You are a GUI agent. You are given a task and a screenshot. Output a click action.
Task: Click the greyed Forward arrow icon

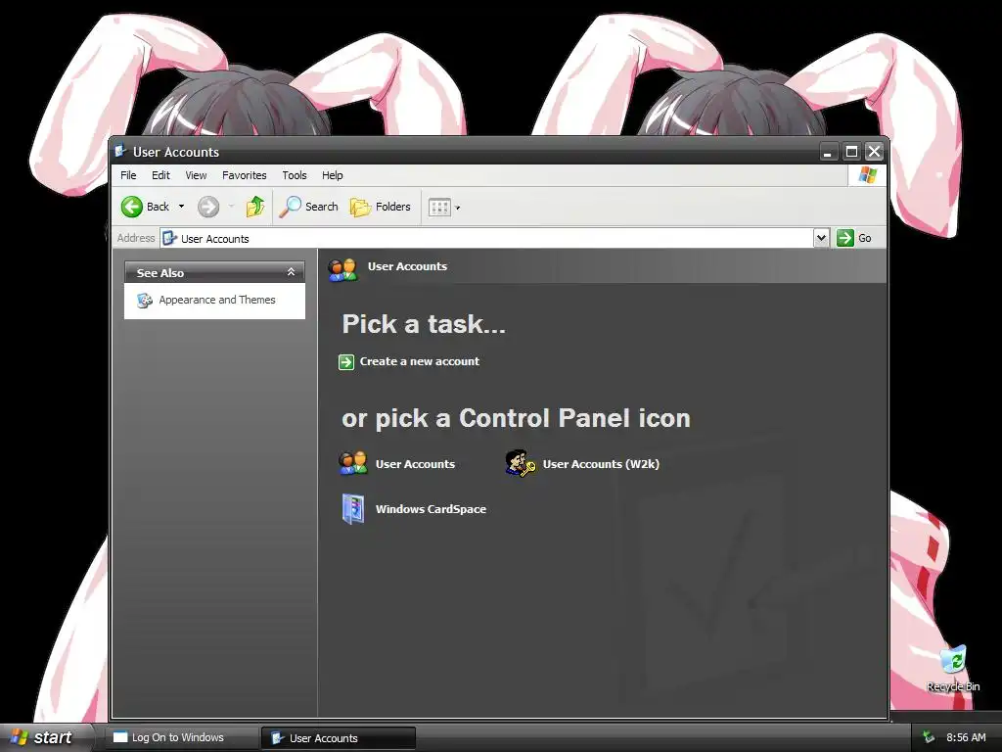pyautogui.click(x=208, y=207)
